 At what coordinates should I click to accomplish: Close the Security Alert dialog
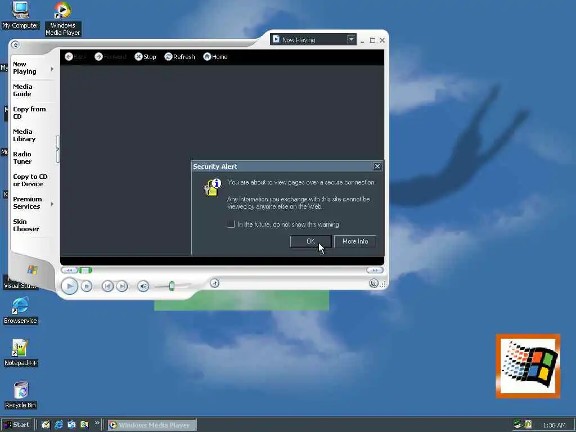pyautogui.click(x=377, y=166)
